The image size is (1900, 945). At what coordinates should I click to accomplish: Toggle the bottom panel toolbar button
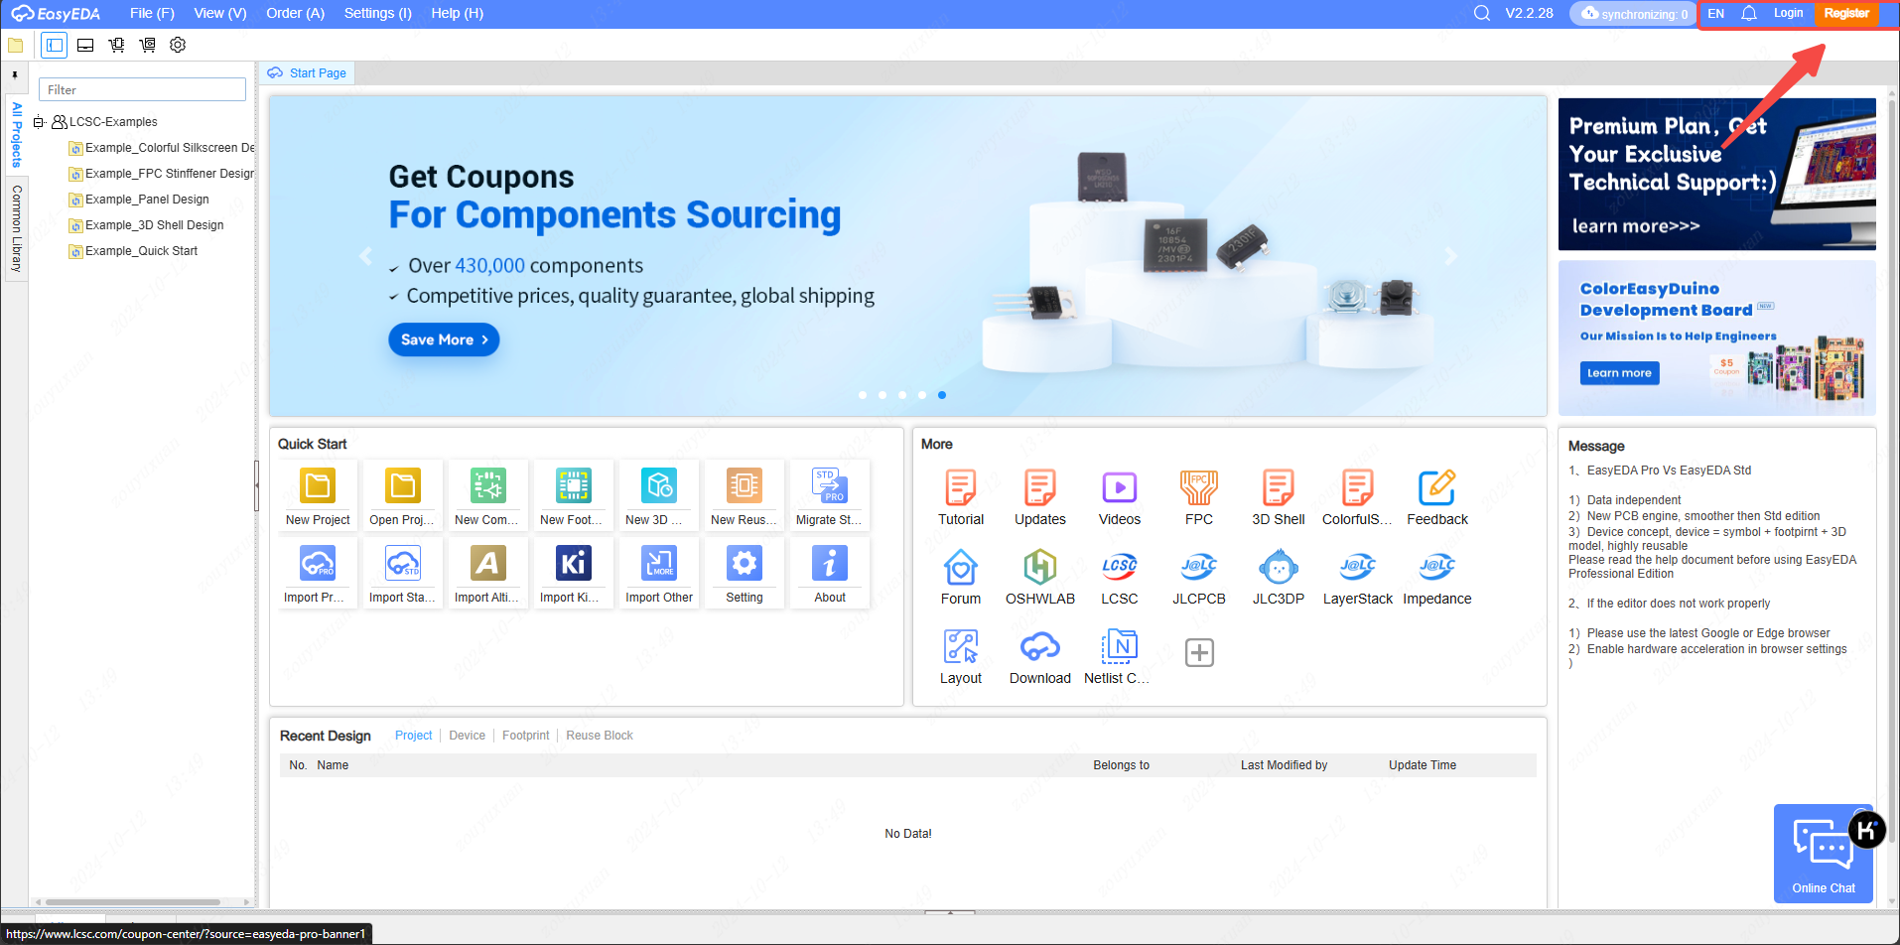[85, 45]
